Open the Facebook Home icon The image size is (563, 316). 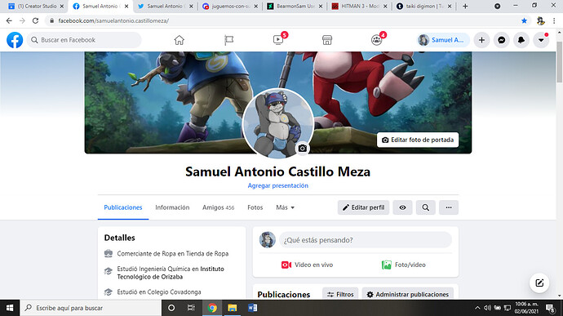[x=180, y=40]
